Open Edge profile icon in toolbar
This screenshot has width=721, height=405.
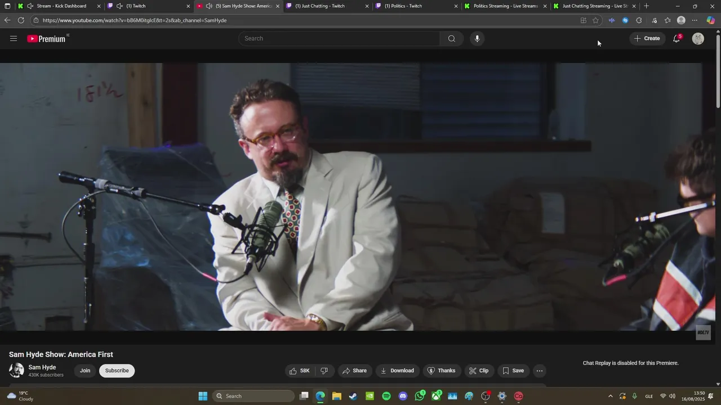[681, 20]
